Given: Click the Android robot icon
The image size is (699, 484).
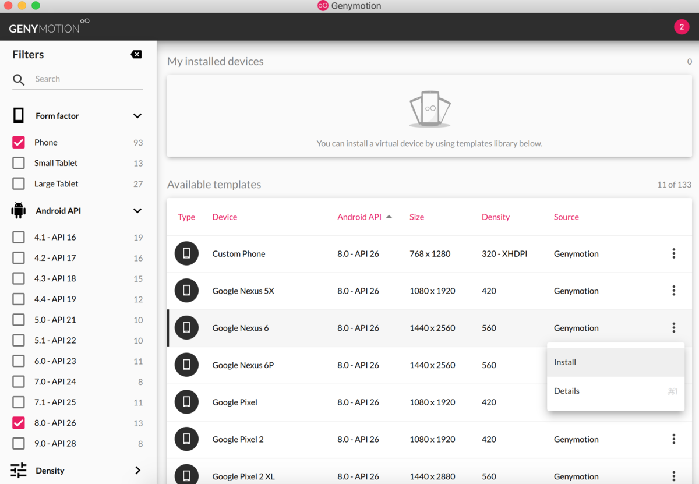Looking at the screenshot, I should point(19,210).
